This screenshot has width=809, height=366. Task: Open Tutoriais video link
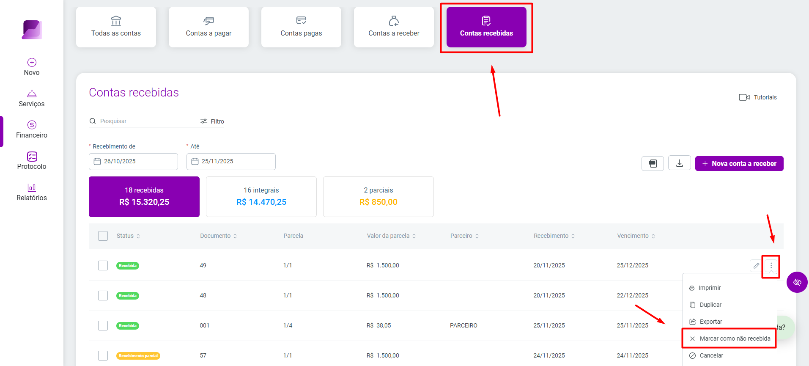pyautogui.click(x=758, y=97)
